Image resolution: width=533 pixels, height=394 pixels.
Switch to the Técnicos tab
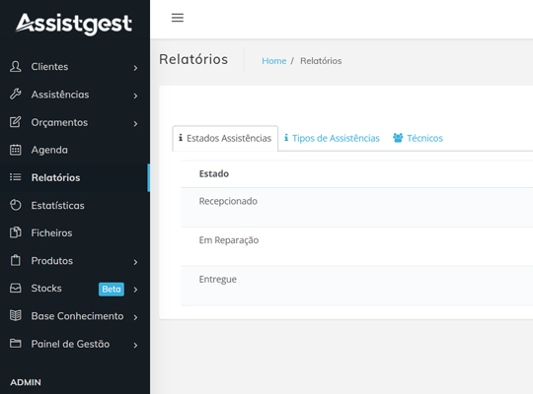pos(418,138)
